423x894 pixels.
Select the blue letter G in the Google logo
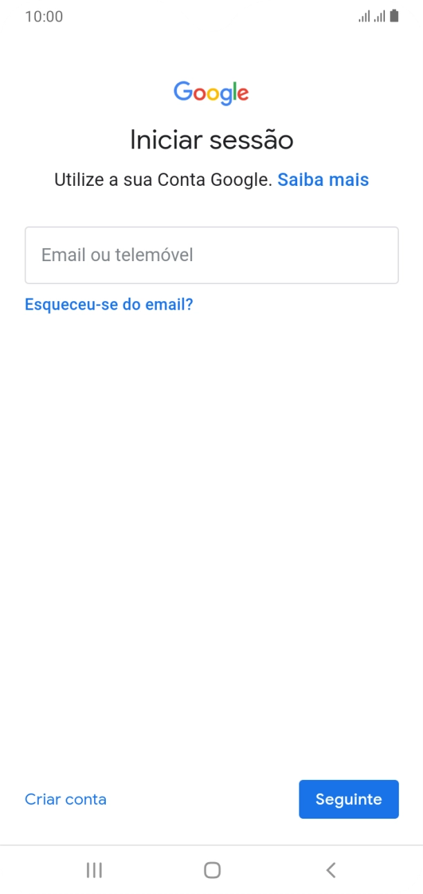181,93
